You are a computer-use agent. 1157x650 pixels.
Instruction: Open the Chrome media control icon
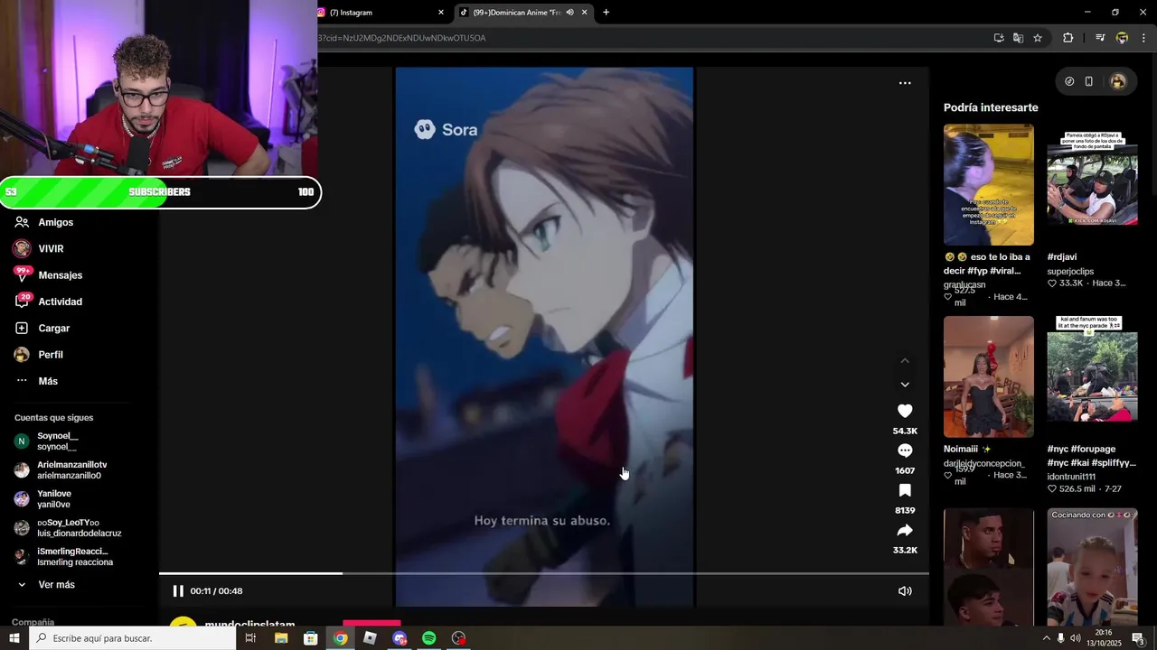pos(1100,38)
